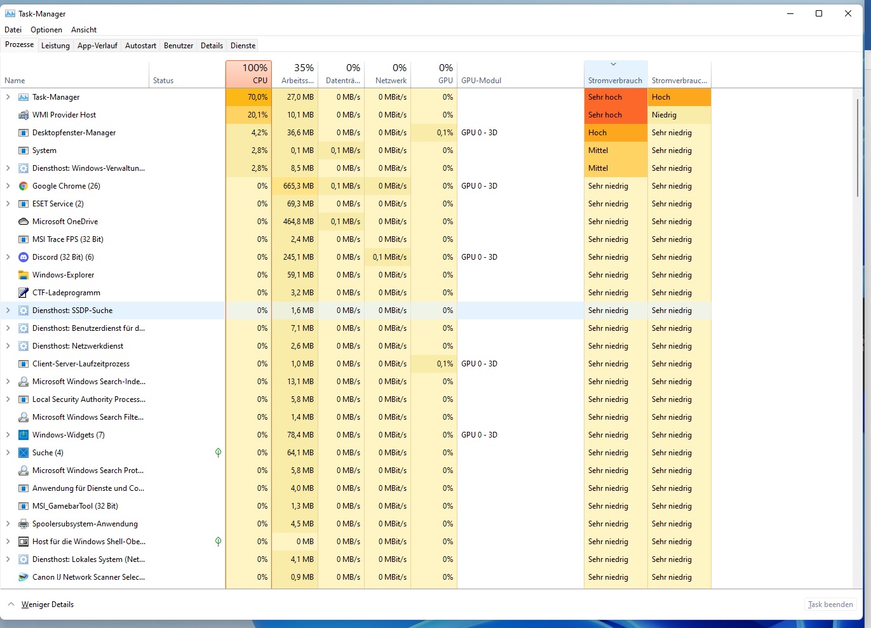
Task: Collapse the Dienst­host: SSDP-Suche entry
Action: 7,310
